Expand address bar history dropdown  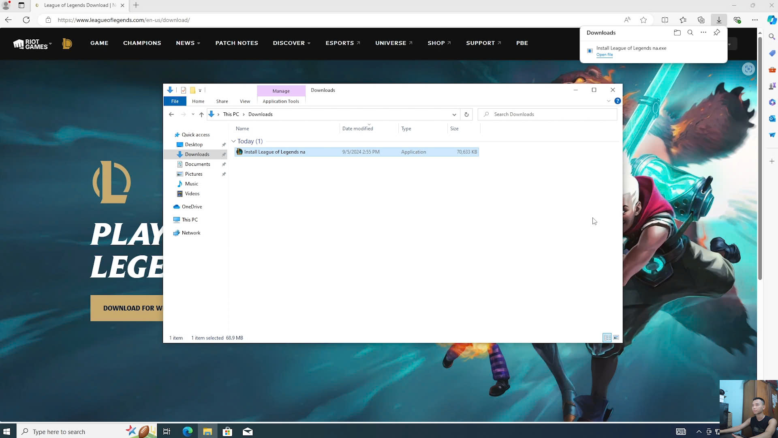[454, 114]
